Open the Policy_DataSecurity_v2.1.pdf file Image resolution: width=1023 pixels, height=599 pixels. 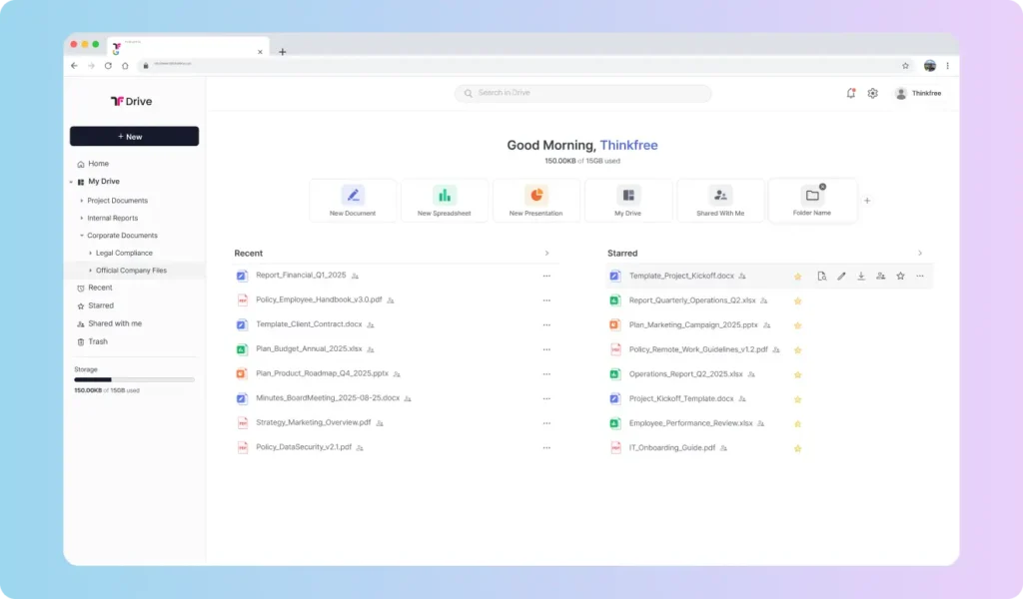point(304,447)
